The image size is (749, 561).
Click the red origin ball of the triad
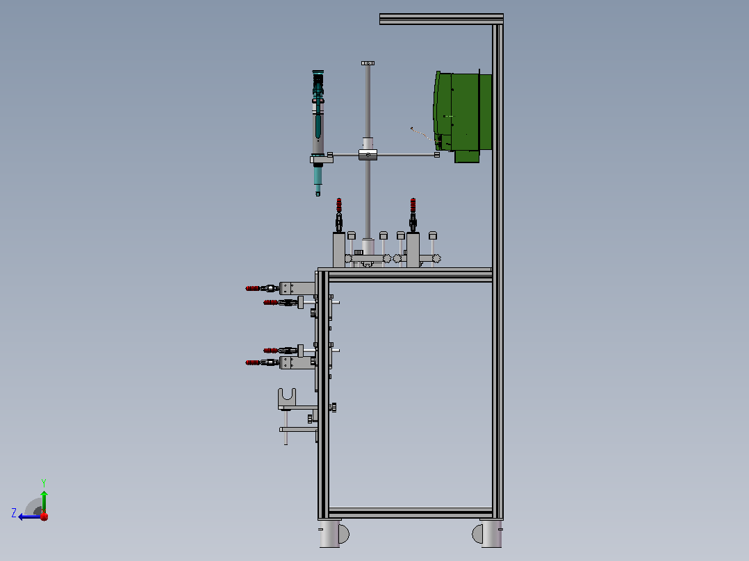pyautogui.click(x=44, y=516)
